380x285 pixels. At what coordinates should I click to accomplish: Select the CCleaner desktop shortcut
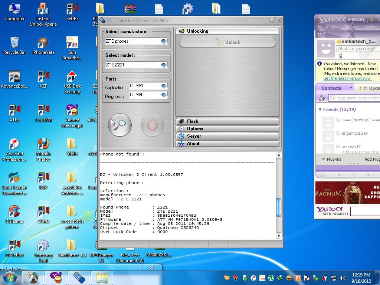pos(14,214)
